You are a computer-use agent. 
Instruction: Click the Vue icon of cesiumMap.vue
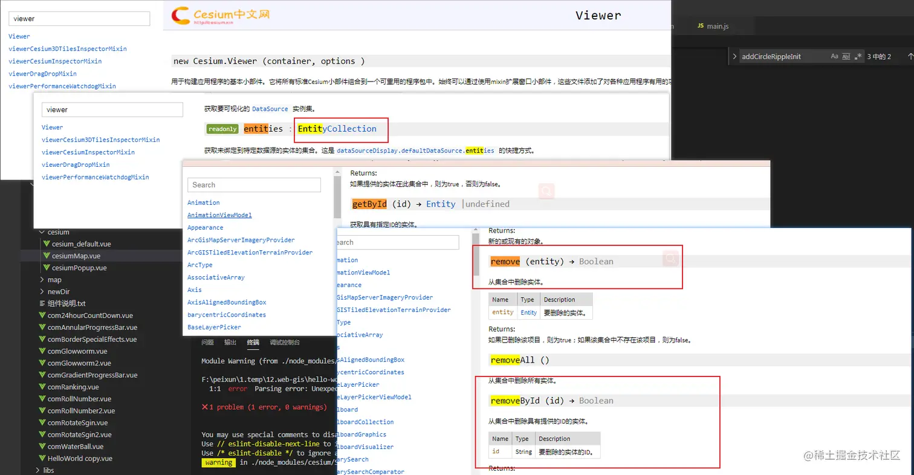(x=46, y=256)
